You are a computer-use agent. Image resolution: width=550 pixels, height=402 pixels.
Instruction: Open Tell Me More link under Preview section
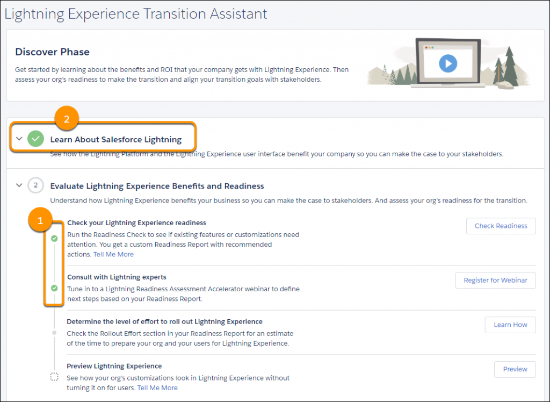(x=157, y=387)
